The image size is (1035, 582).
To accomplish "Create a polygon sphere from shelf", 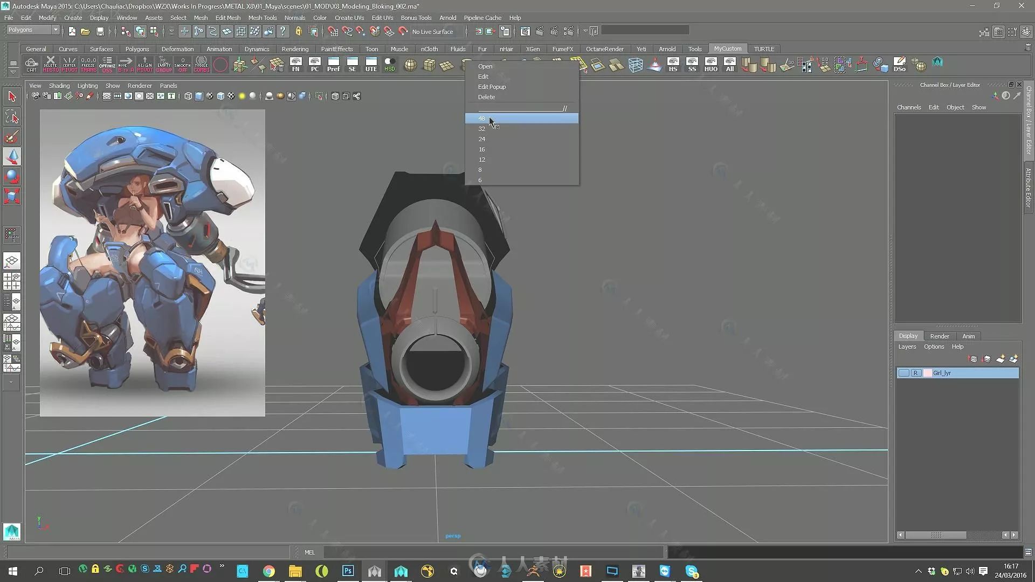I will coord(410,65).
